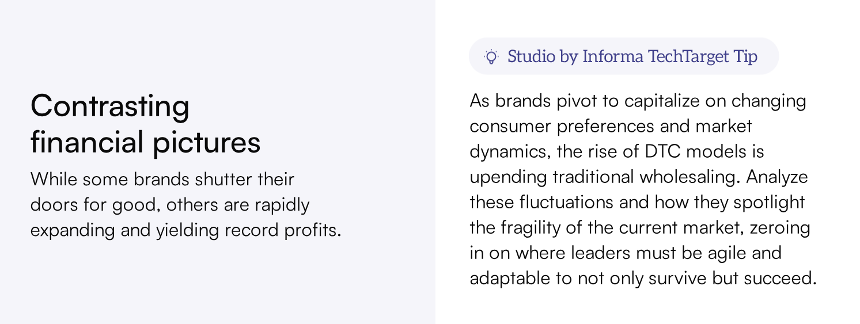The image size is (860, 324).
Task: Click the word "Analyze" in the tip text
Action: 777,177
